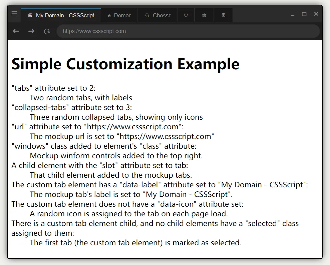
Task: Switch to the Demor tab
Action: point(122,15)
